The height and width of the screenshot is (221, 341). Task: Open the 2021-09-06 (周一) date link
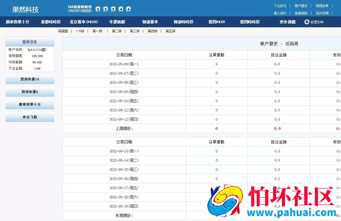point(124,64)
